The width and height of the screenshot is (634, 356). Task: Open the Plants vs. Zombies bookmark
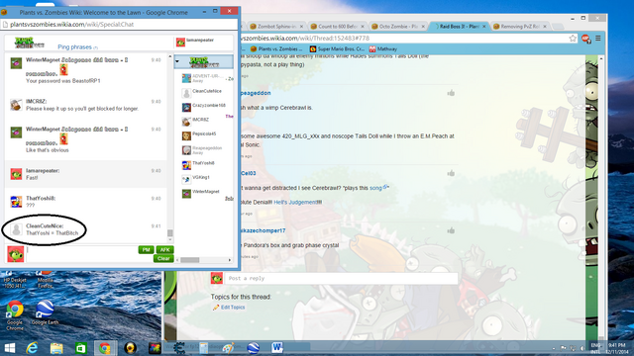click(276, 48)
